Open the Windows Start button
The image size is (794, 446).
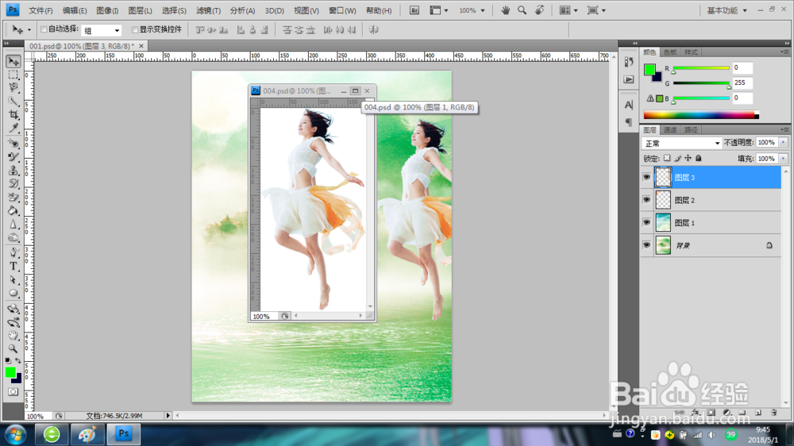click(x=15, y=435)
